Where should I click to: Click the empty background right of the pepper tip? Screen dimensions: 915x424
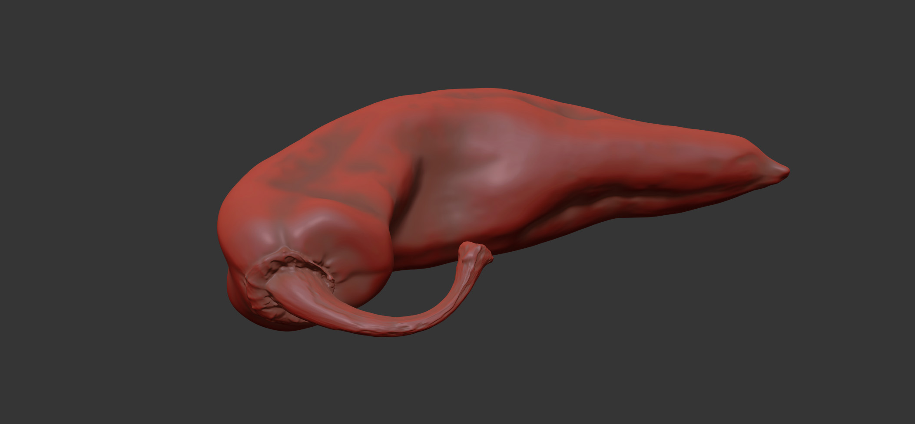[847, 174]
